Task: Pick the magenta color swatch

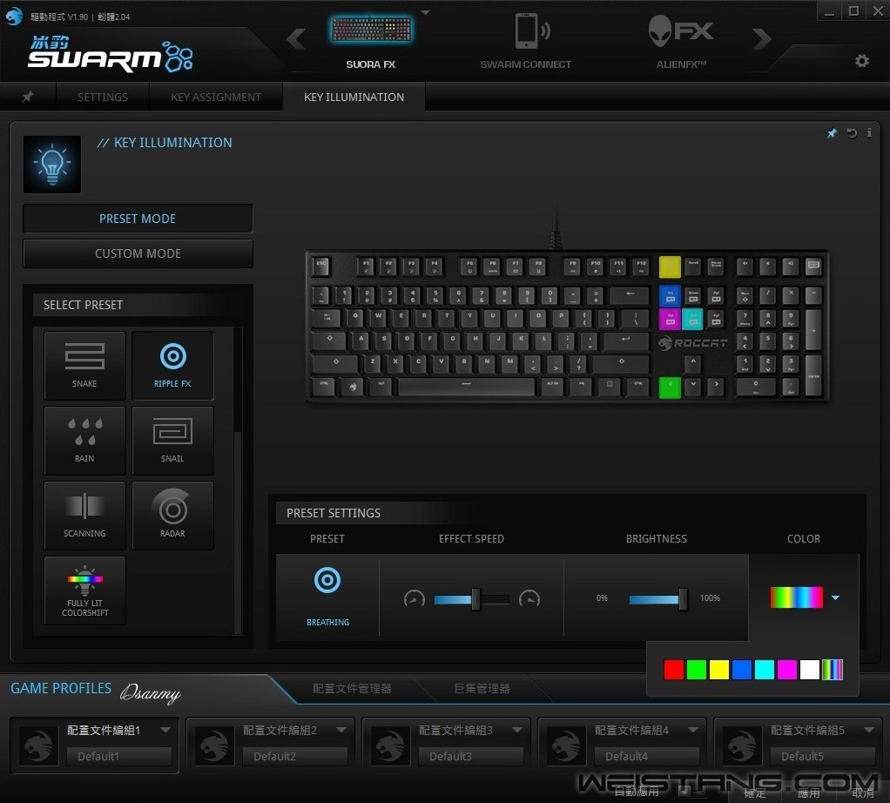Action: coord(787,670)
